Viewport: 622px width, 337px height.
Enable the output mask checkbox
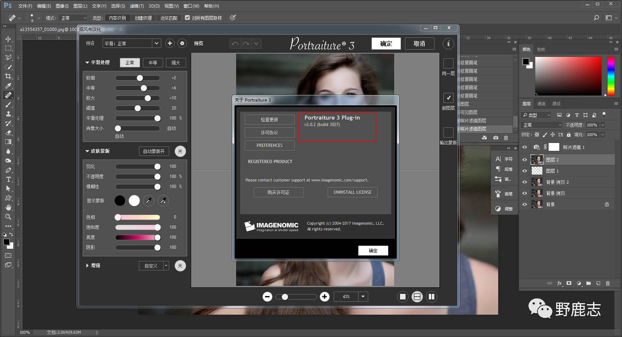448,132
